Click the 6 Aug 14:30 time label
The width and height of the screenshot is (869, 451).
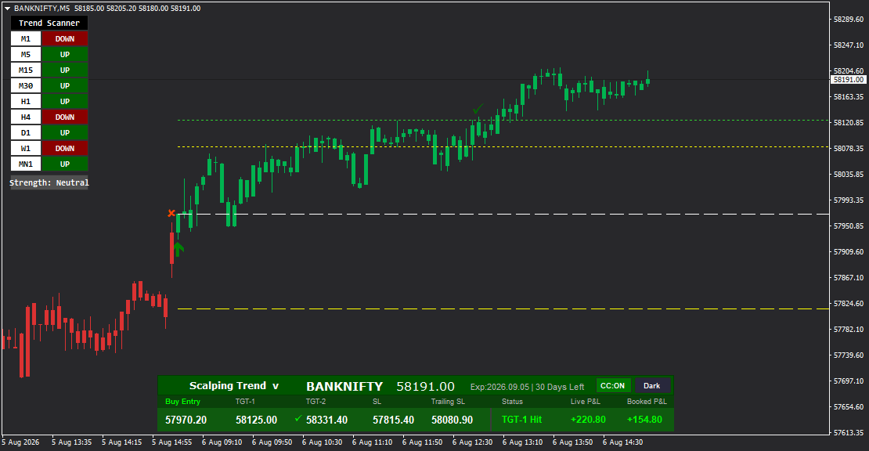622,442
